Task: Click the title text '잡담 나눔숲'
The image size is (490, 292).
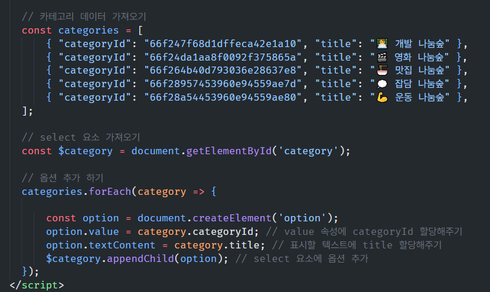Action: coord(419,84)
